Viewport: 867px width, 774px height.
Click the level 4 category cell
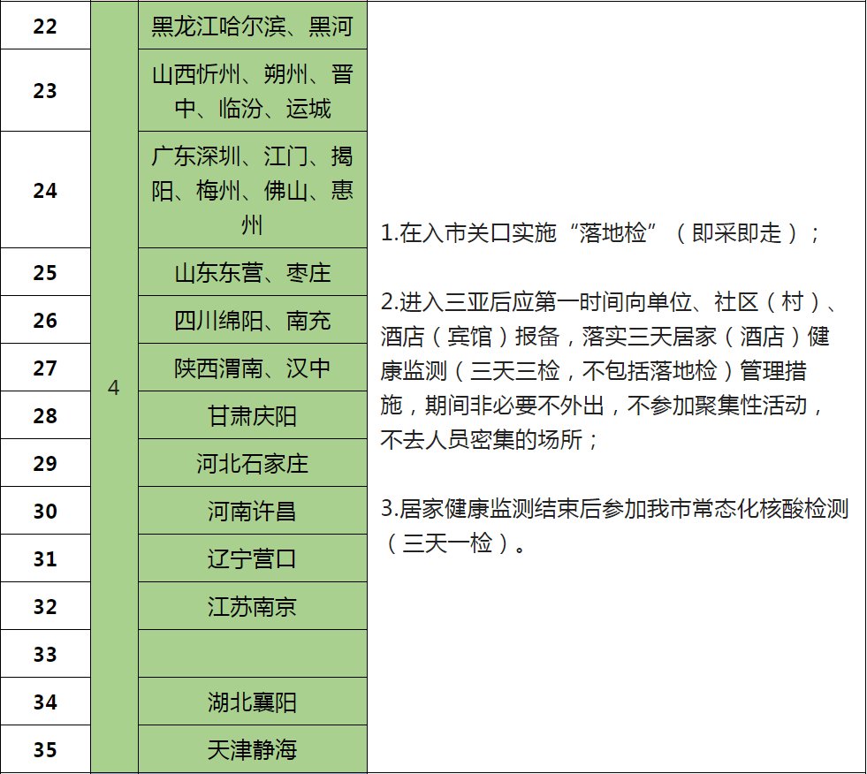114,389
